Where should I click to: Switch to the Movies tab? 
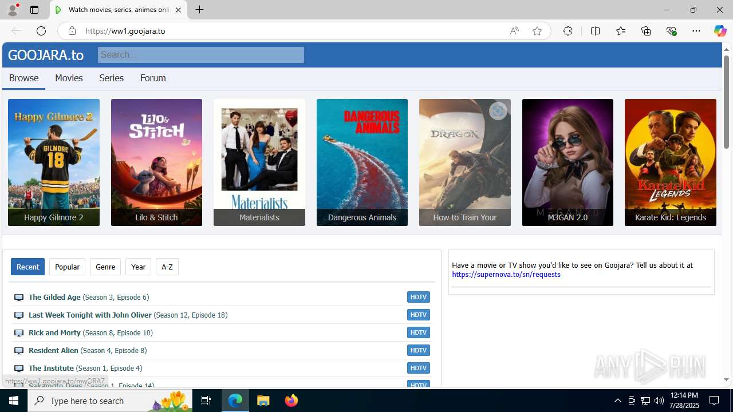69,78
